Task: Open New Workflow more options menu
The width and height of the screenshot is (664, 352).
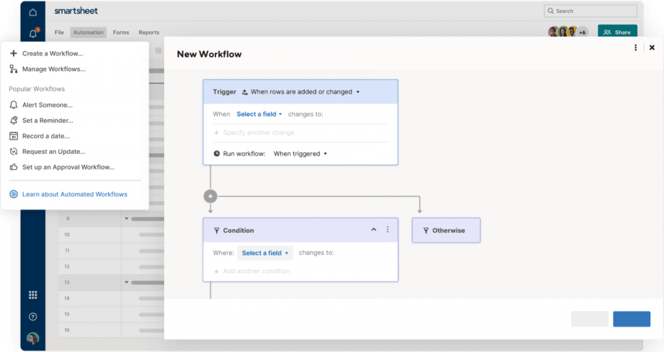Action: click(x=635, y=48)
